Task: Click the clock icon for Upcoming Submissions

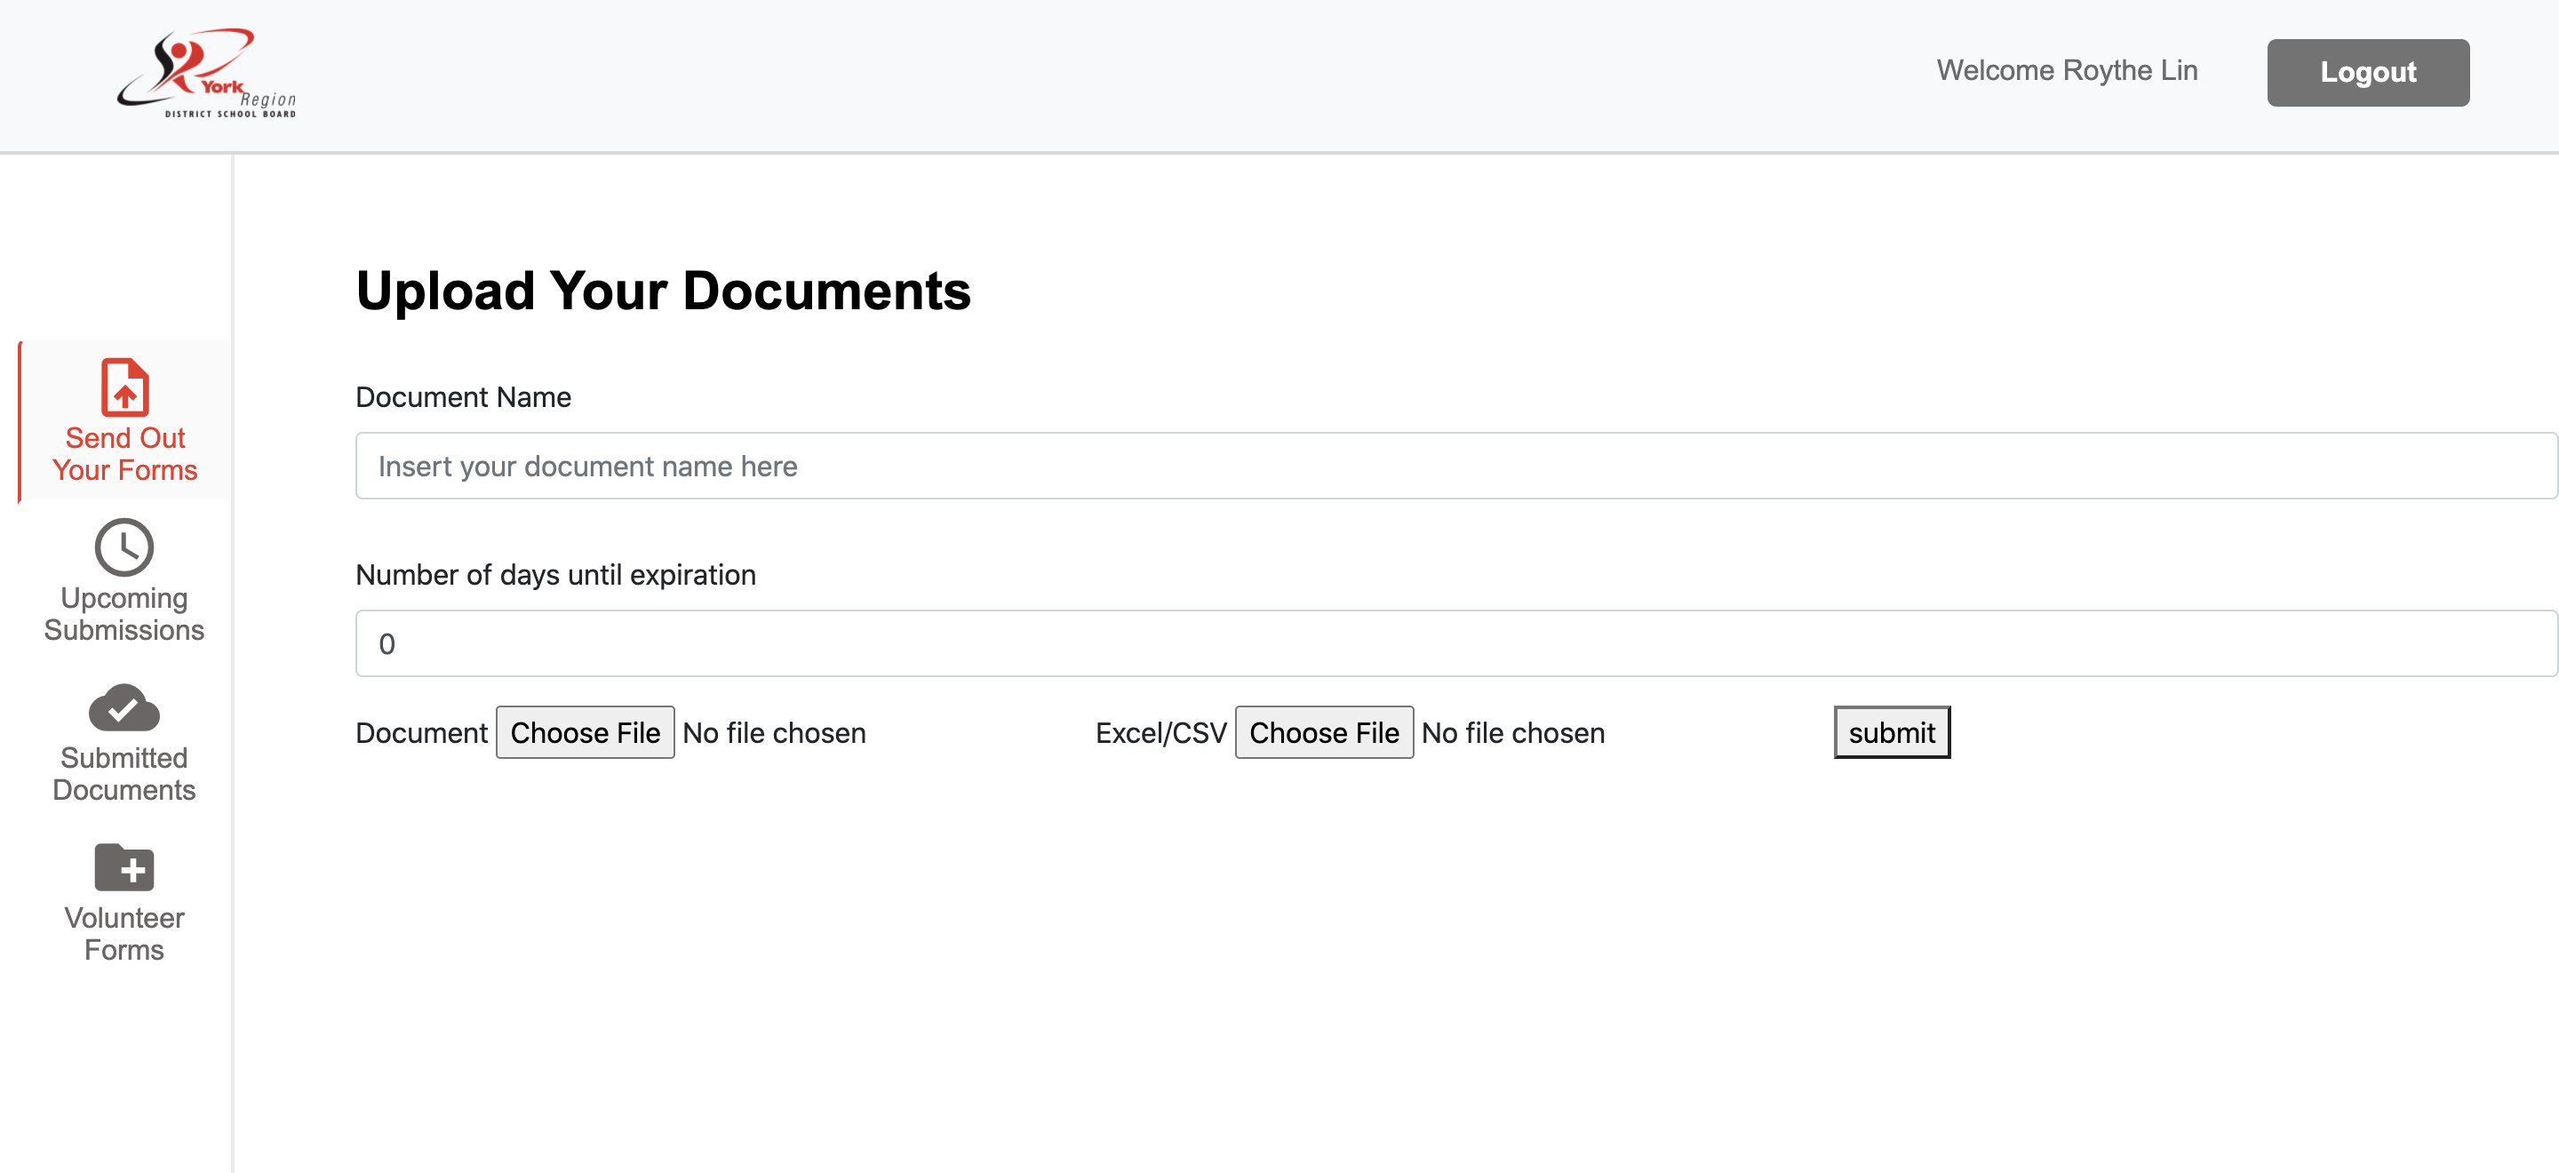Action: [x=124, y=547]
